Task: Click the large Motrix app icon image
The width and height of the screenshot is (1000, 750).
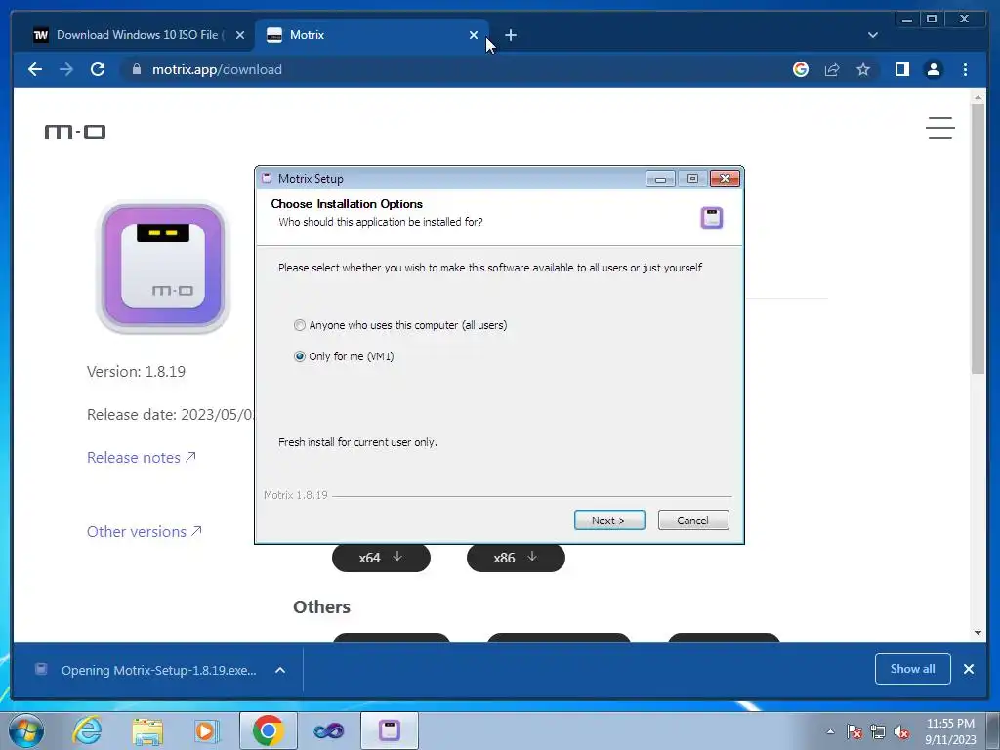Action: point(163,268)
